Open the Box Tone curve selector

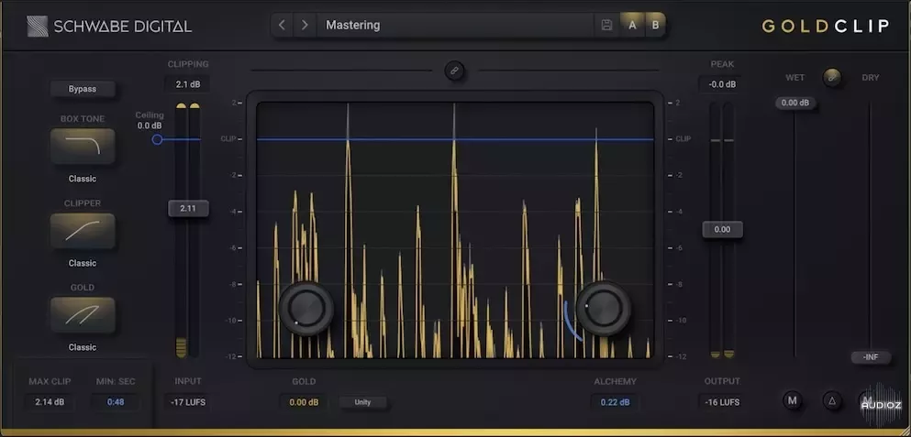pos(83,147)
